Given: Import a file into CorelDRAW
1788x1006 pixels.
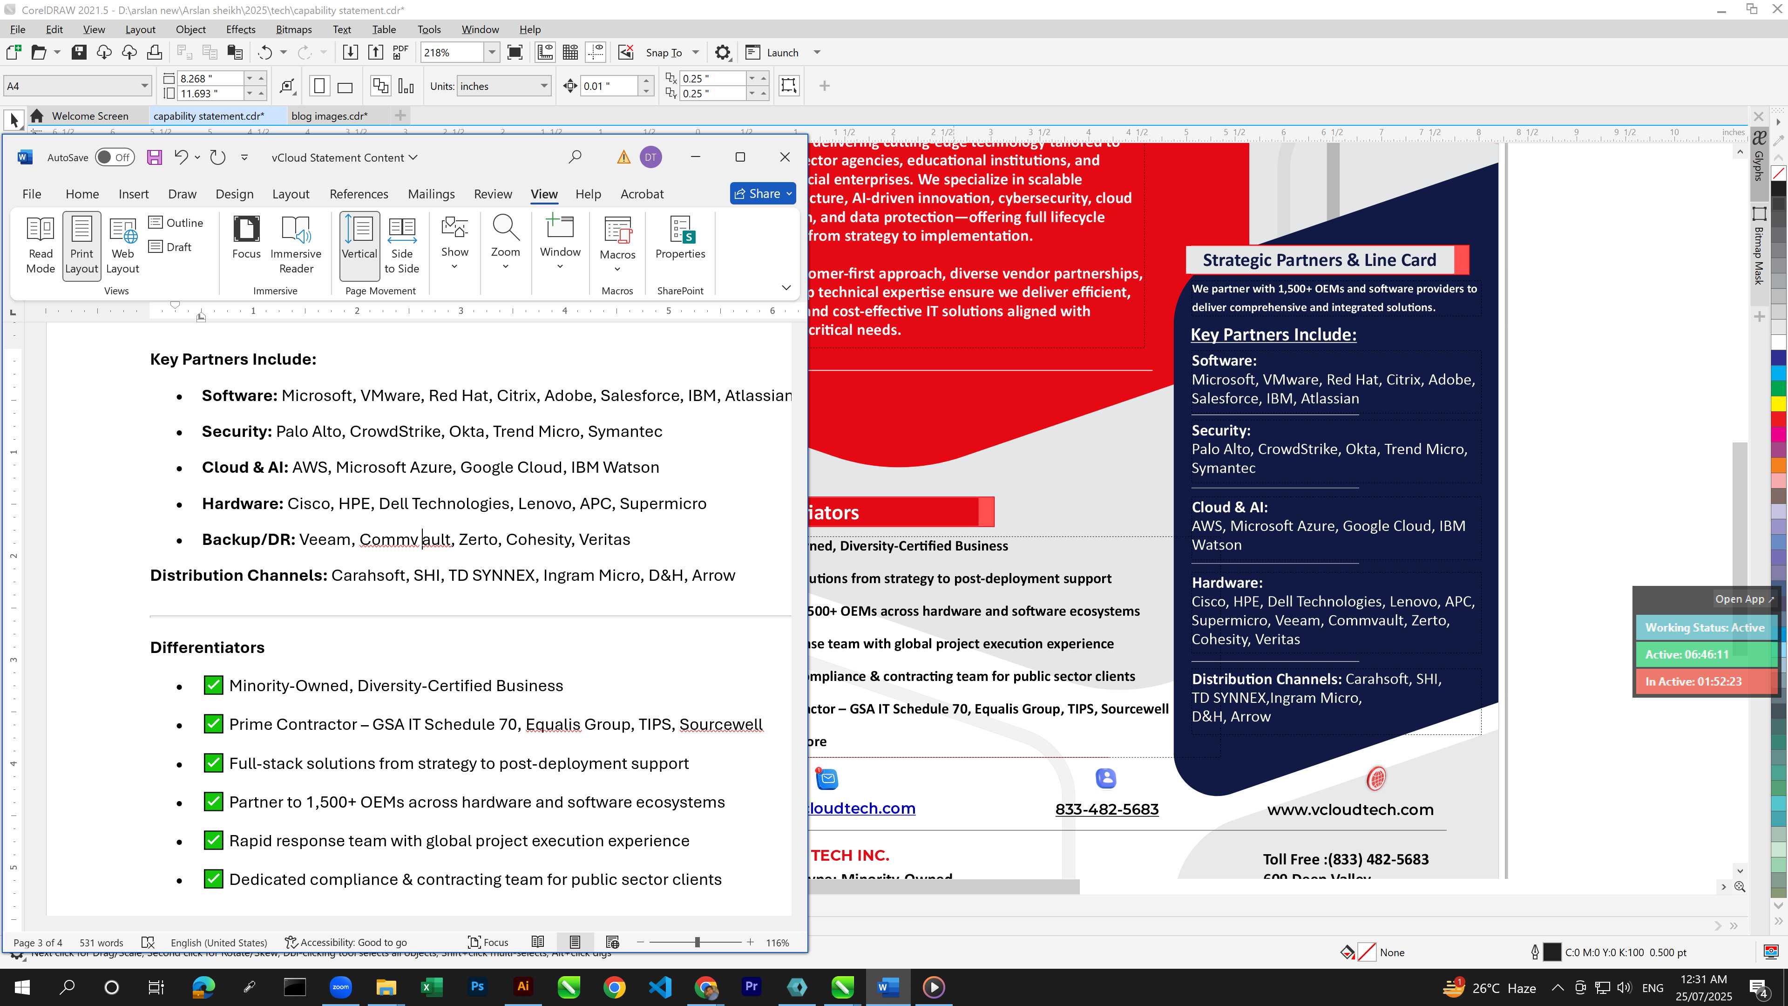Looking at the screenshot, I should point(351,52).
